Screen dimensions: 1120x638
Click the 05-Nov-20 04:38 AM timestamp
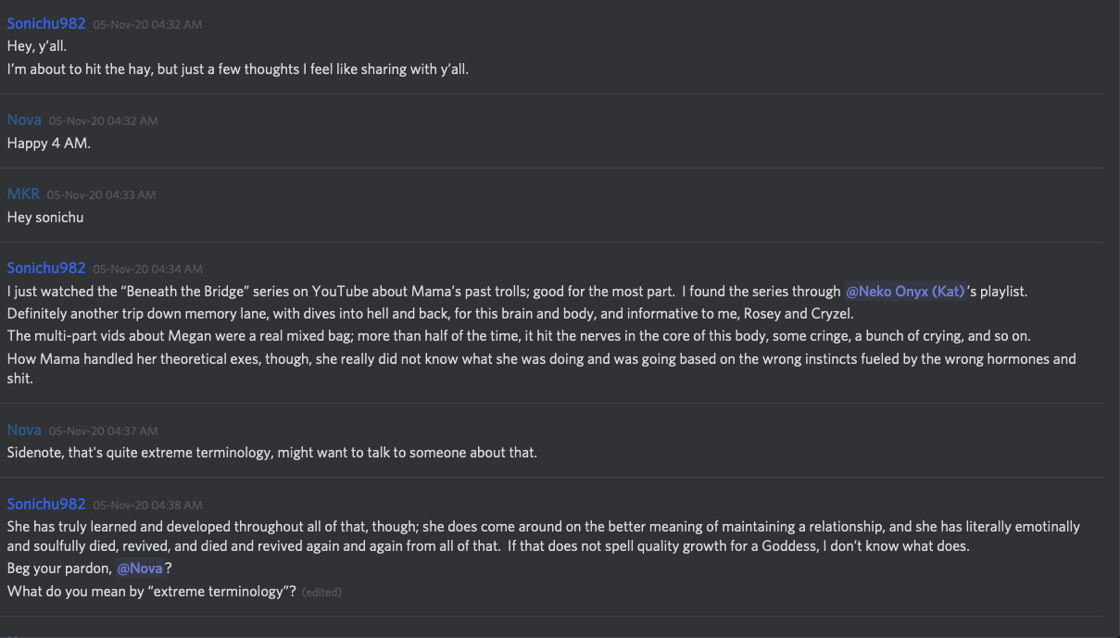[x=147, y=506]
